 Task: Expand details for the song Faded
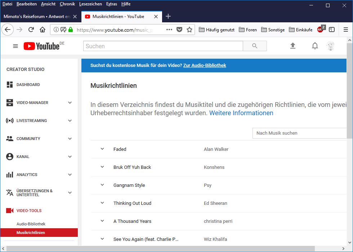click(x=102, y=149)
